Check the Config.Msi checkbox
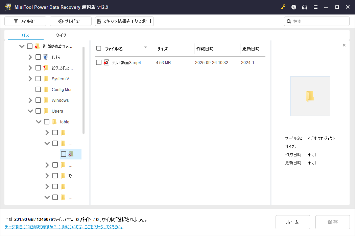The image size is (355, 236). point(38,89)
